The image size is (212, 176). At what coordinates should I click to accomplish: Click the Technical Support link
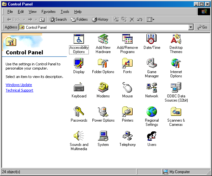pyautogui.click(x=19, y=90)
